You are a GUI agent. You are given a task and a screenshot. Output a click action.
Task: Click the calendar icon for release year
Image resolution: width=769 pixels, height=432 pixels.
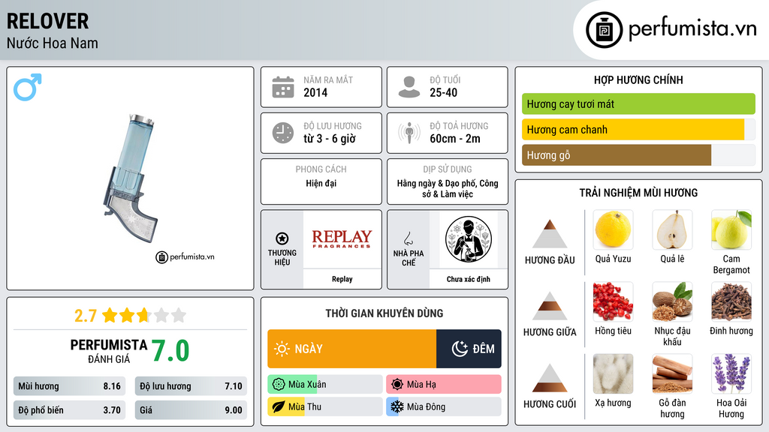(283, 87)
